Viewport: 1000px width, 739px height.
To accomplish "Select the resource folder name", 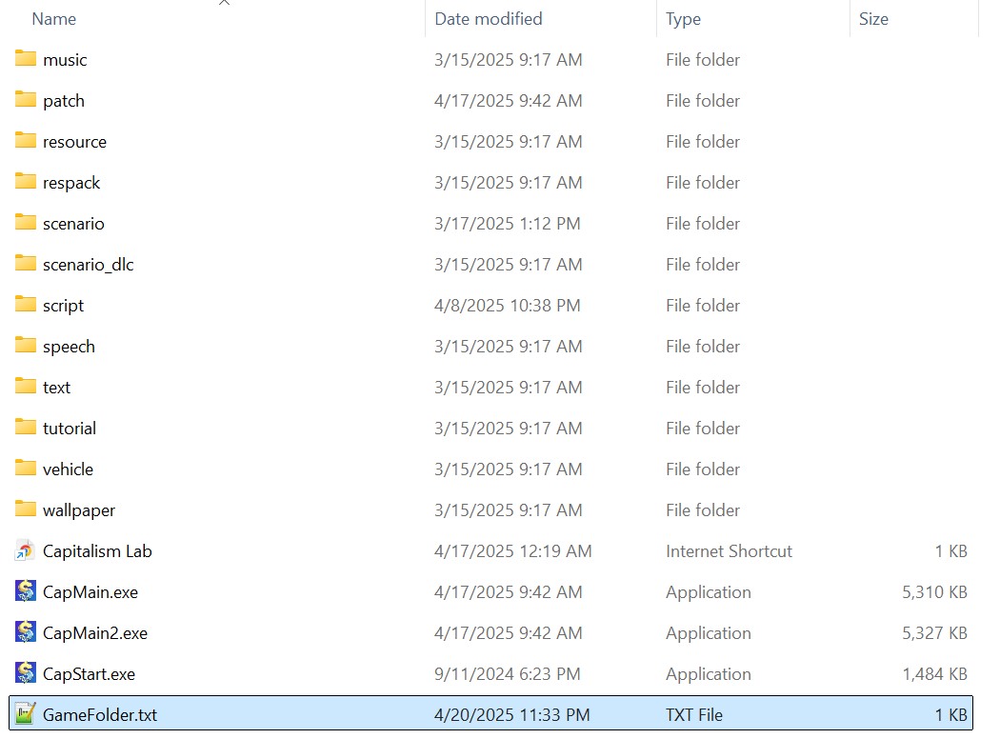I will [74, 142].
